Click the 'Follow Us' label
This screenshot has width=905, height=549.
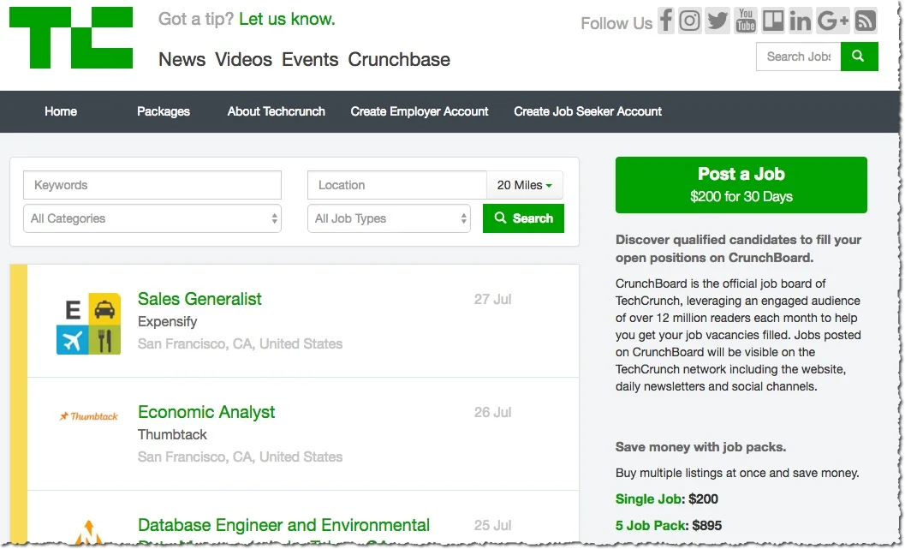tap(616, 23)
